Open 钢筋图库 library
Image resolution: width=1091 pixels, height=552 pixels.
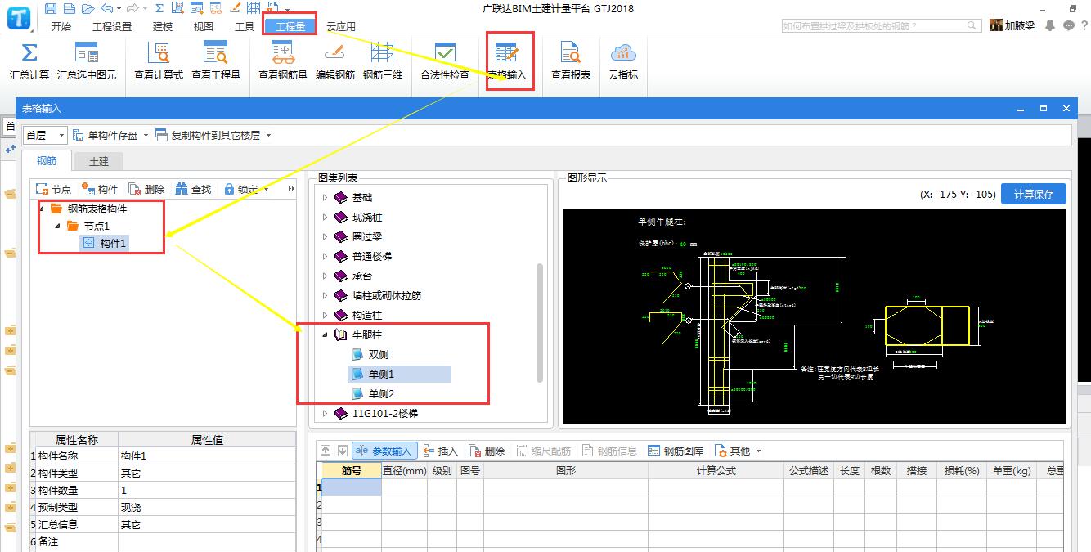tap(676, 451)
